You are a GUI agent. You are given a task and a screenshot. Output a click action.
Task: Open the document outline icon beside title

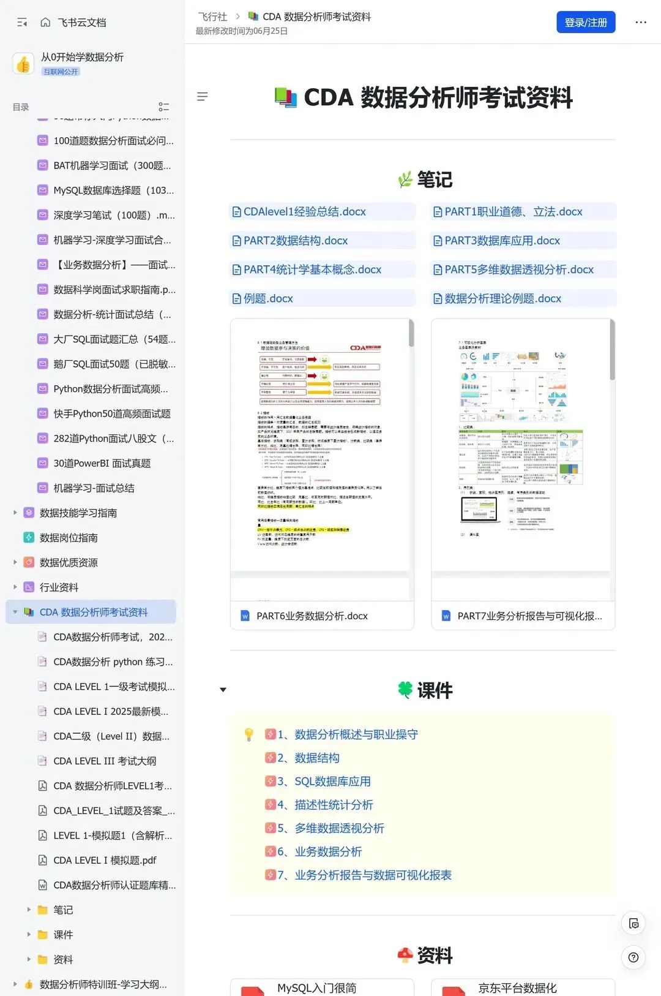203,96
